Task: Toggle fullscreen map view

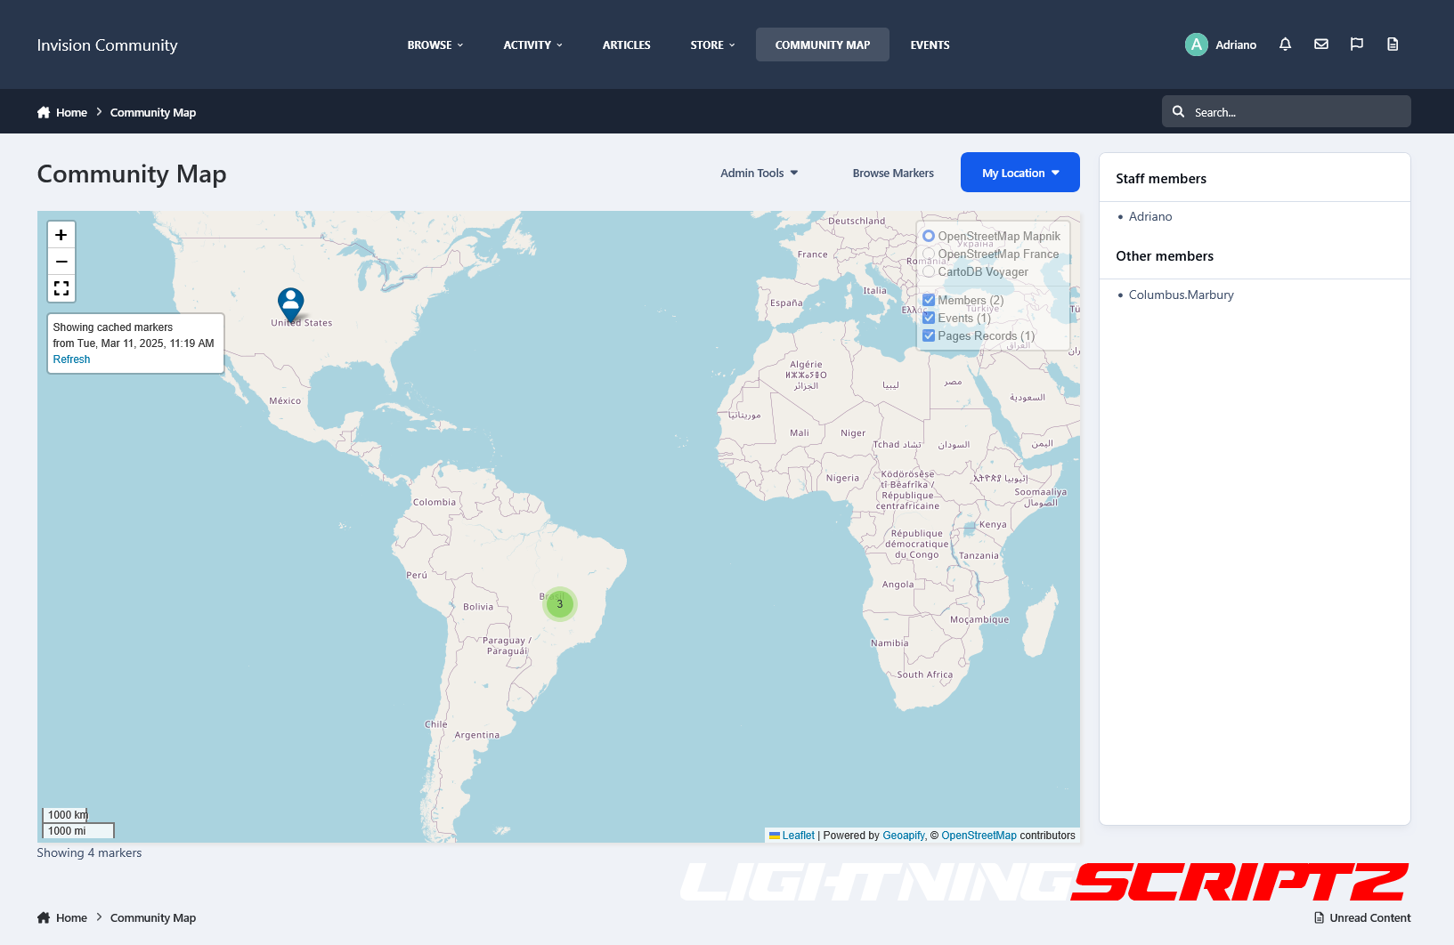Action: 61,288
